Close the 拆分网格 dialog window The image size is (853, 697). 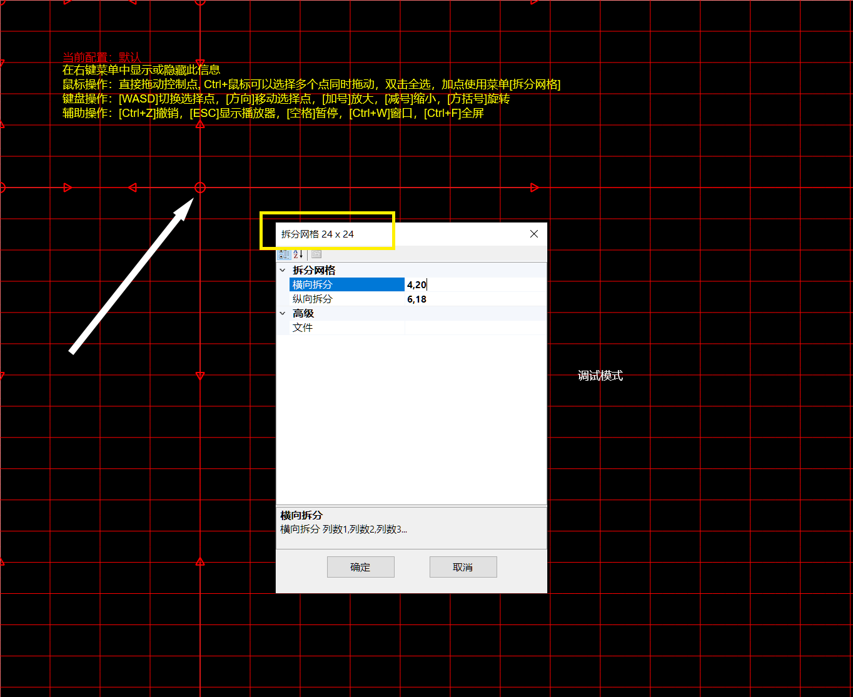click(534, 234)
